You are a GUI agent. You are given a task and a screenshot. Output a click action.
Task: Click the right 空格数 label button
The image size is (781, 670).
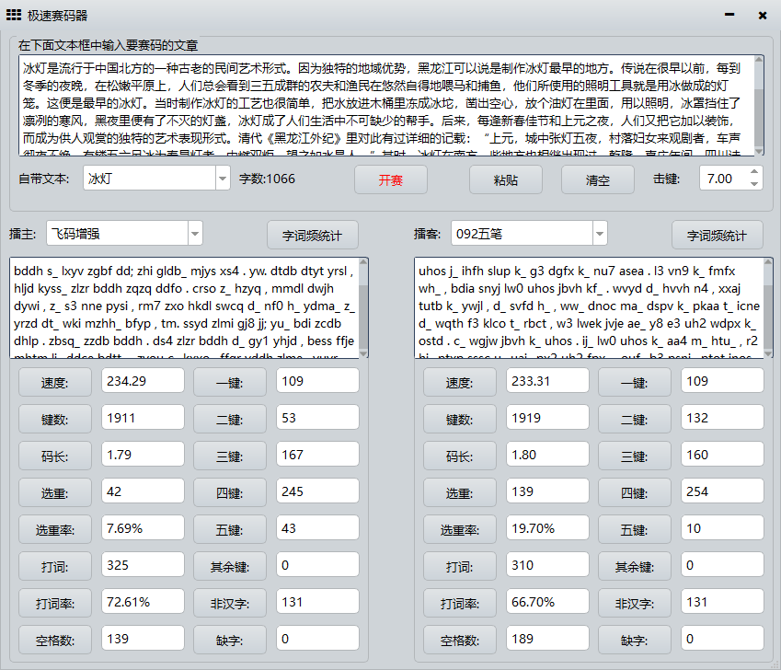tap(460, 641)
